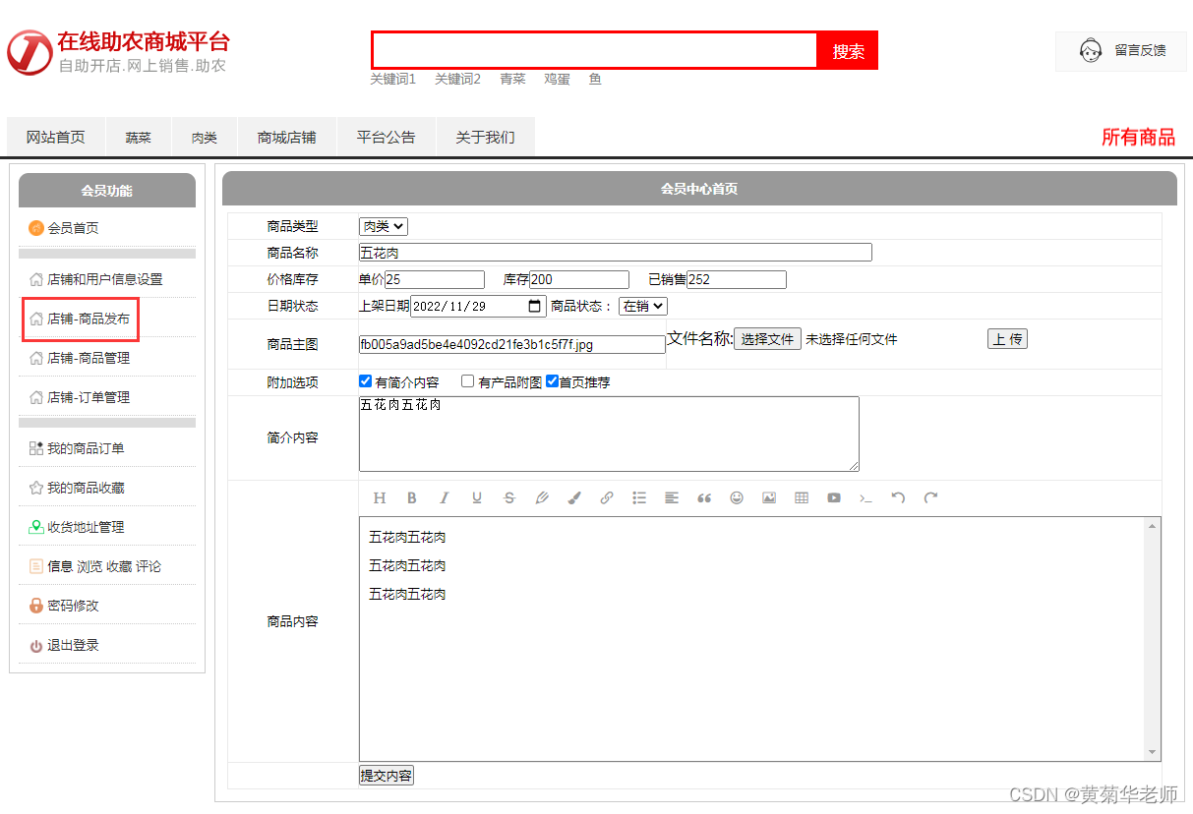Screen dimensions: 1193x814
Task: Switch to the 肉类 navigation tab
Action: (204, 137)
